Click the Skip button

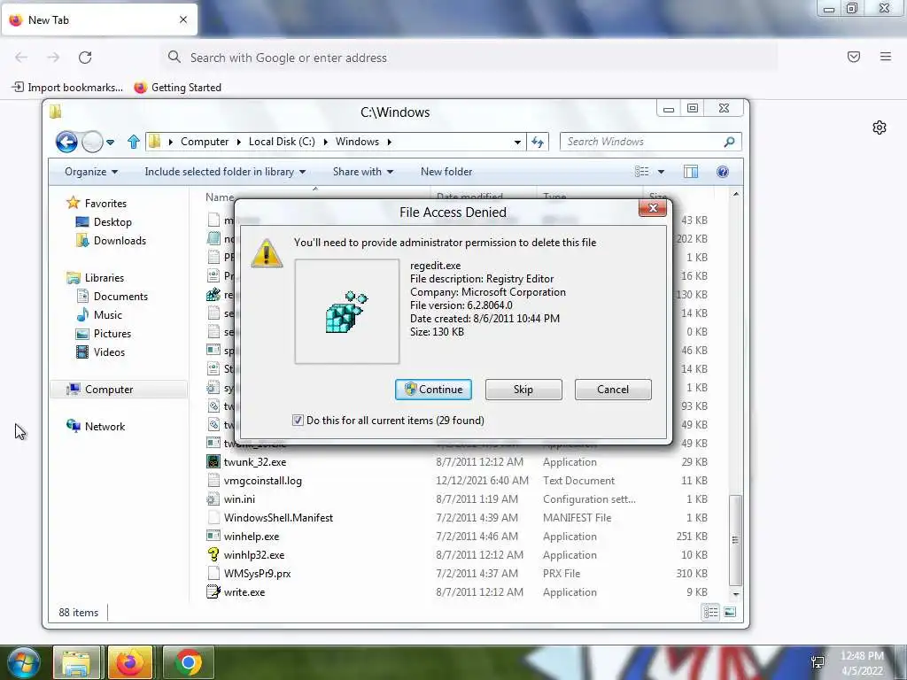[x=523, y=390]
